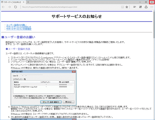Click the シリアルナンバー column header in sample

(x=45, y=82)
